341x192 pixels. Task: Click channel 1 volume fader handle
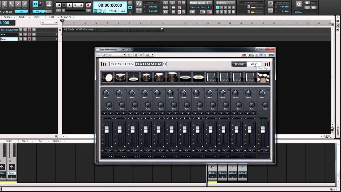tap(107, 130)
